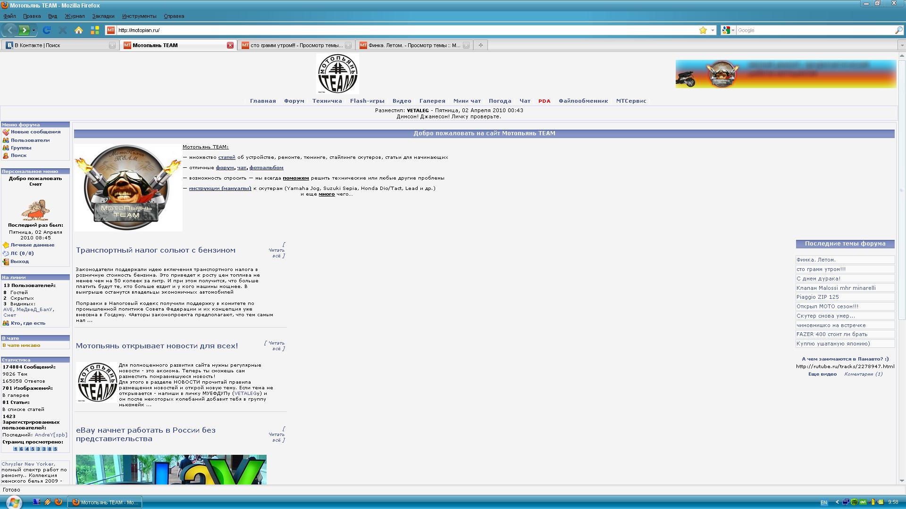Click 'Читать всё' next to eBay news
906x509 pixels.
277,435
